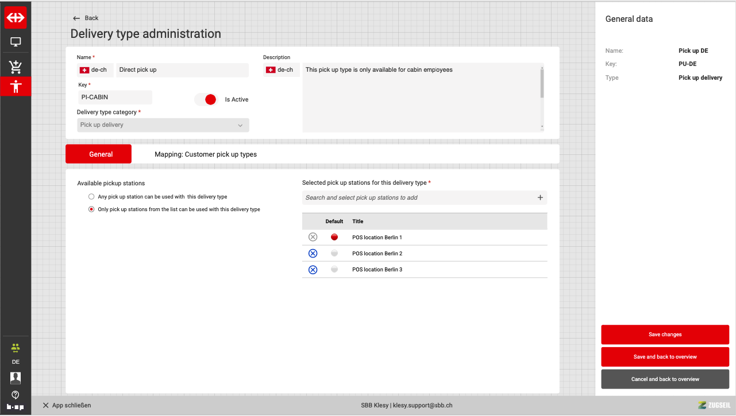Open the de-ch language selector for Description

pyautogui.click(x=280, y=70)
